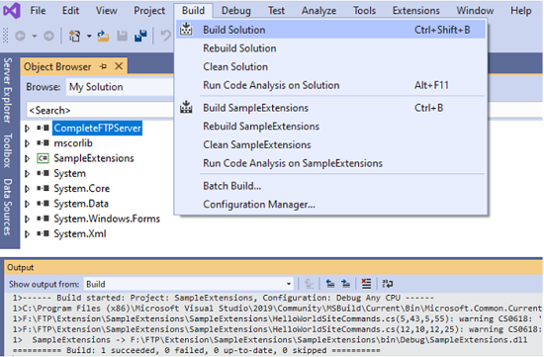Expand the CompleteFTPServer tree node

27,129
